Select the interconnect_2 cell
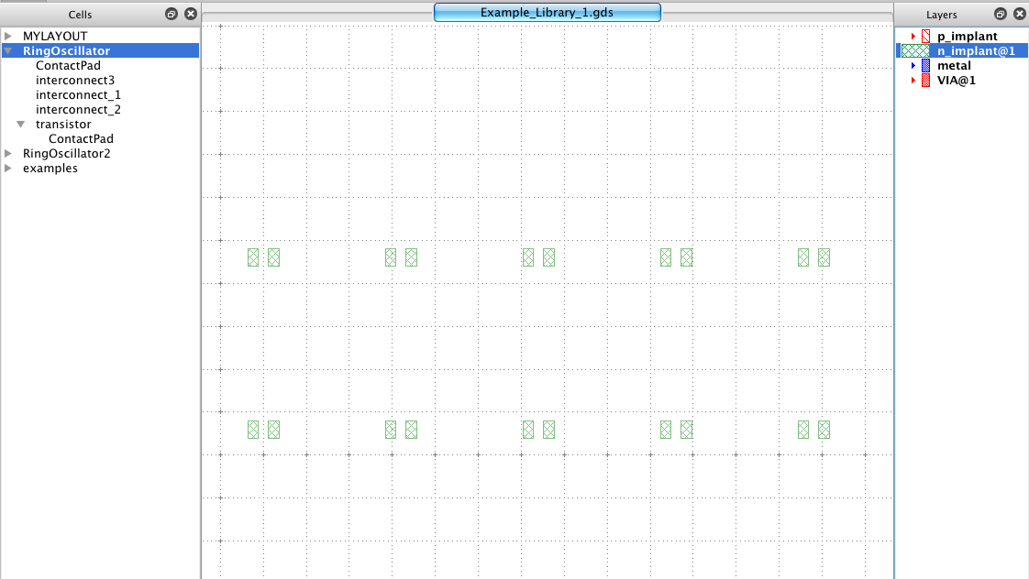 [78, 110]
